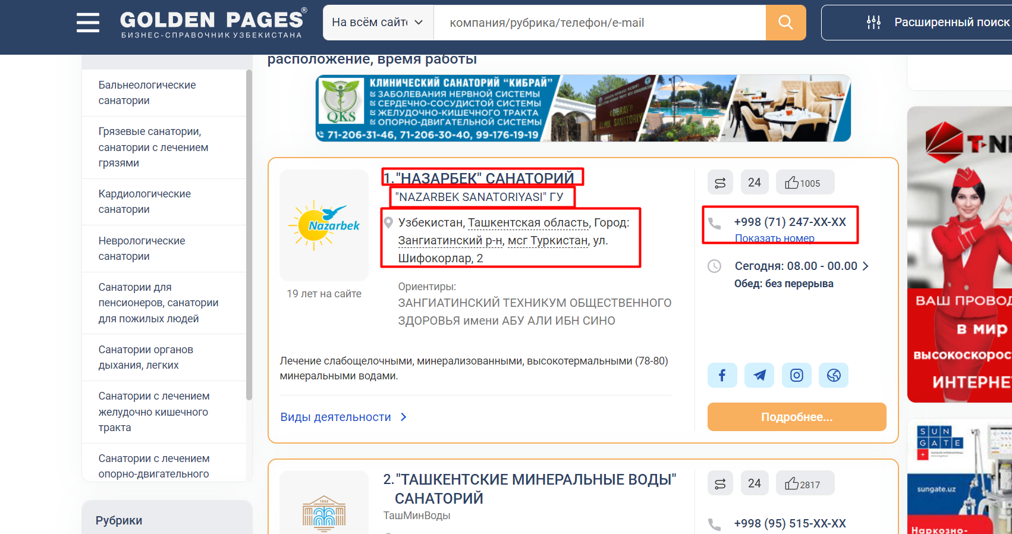Viewport: 1012px width, 534px height.
Task: Click phone icon next to +998 (95) 515
Action: coord(715,524)
